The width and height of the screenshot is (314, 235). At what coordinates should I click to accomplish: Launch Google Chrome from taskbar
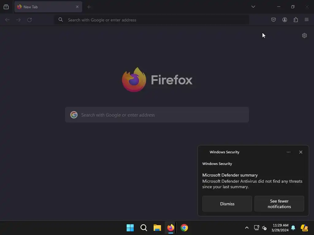pyautogui.click(x=184, y=228)
